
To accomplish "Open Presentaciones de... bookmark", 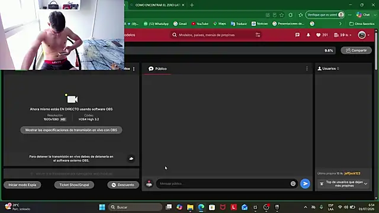I will (x=288, y=24).
